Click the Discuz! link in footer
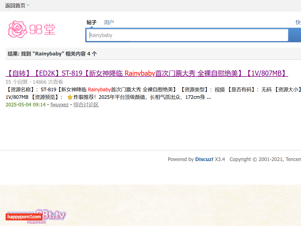The height and width of the screenshot is (226, 301). pos(204,159)
